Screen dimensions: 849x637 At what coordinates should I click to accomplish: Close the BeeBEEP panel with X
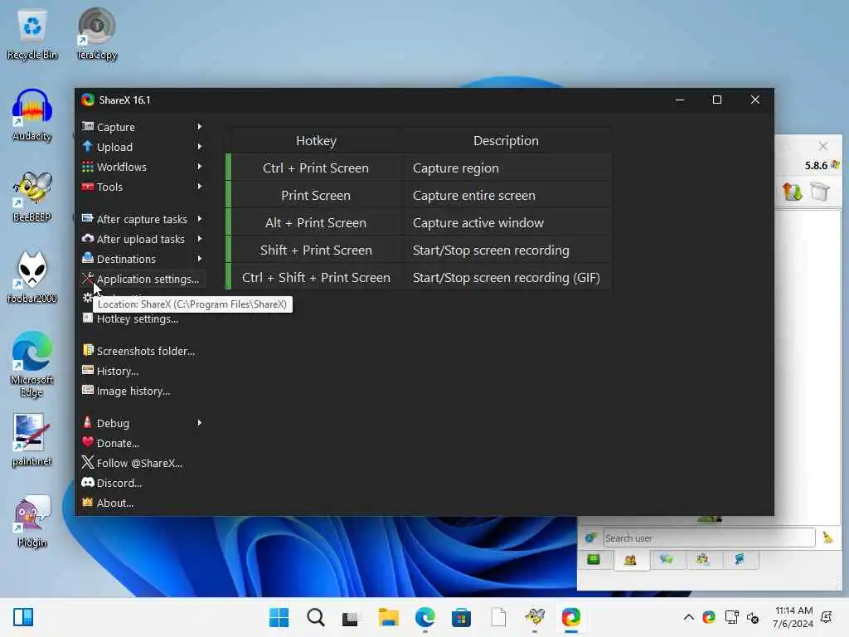[x=823, y=146]
